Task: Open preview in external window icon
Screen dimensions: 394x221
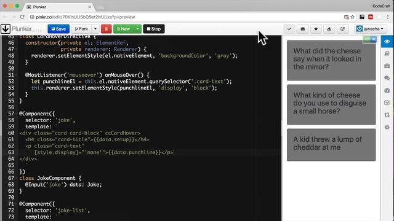Action: [x=342, y=29]
